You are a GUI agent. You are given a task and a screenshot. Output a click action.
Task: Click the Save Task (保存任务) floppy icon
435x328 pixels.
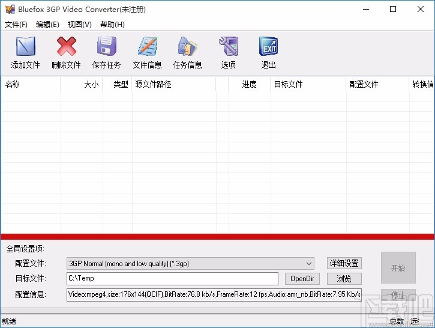[x=107, y=46]
